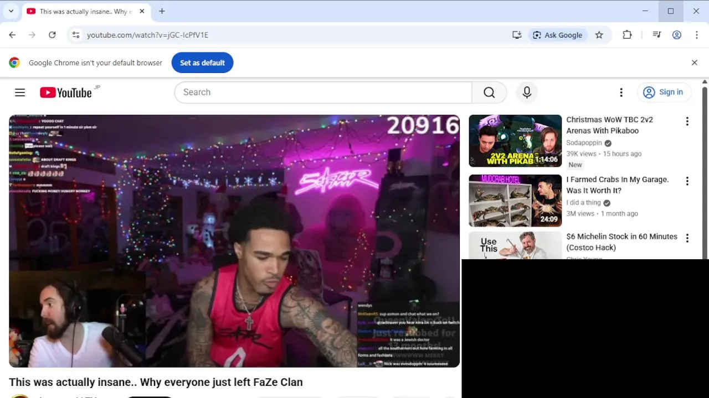The image size is (709, 398).
Task: Focus the YouTube search box
Action: [323, 92]
